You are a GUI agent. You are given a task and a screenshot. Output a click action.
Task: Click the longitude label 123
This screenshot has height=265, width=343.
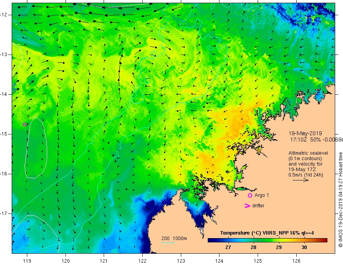181,261
